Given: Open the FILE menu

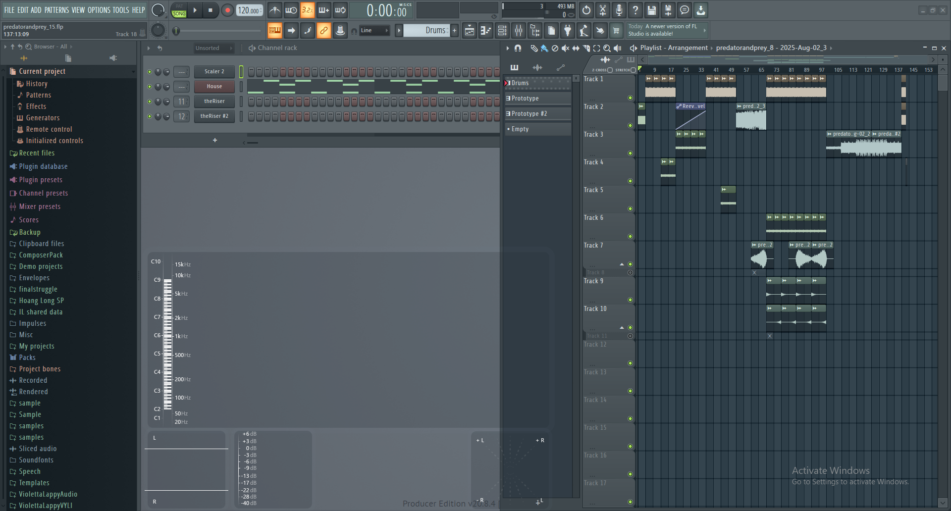Looking at the screenshot, I should pyautogui.click(x=9, y=10).
